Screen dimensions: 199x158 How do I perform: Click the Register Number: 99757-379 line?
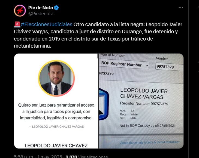(144, 104)
